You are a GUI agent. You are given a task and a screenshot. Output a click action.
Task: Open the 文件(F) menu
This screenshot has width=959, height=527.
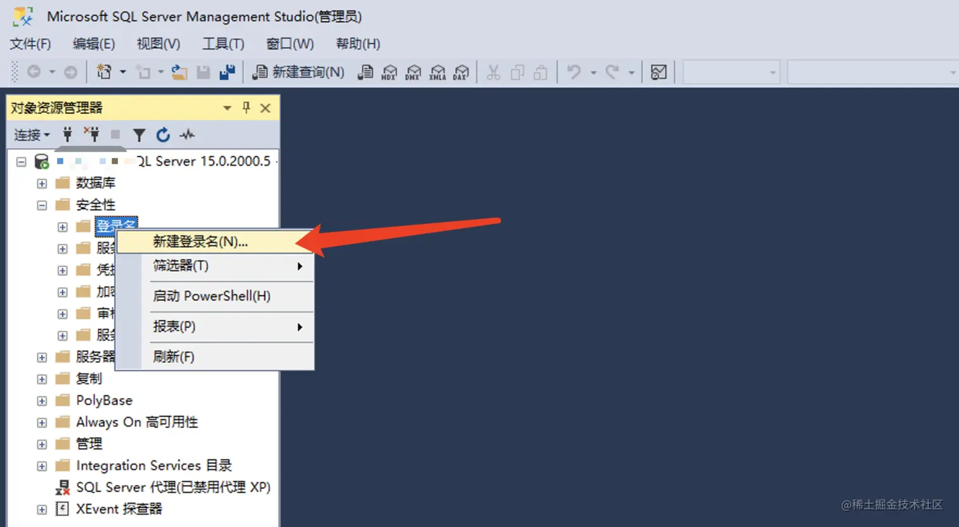[30, 44]
